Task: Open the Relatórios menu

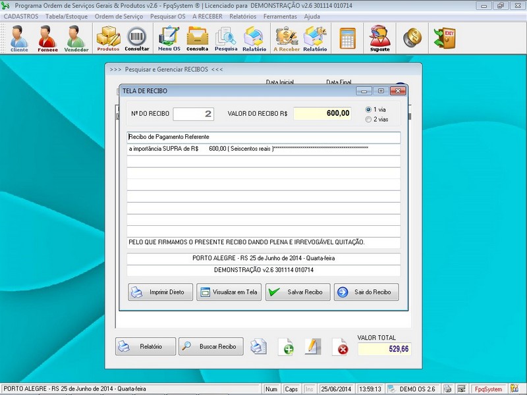Action: click(242, 16)
